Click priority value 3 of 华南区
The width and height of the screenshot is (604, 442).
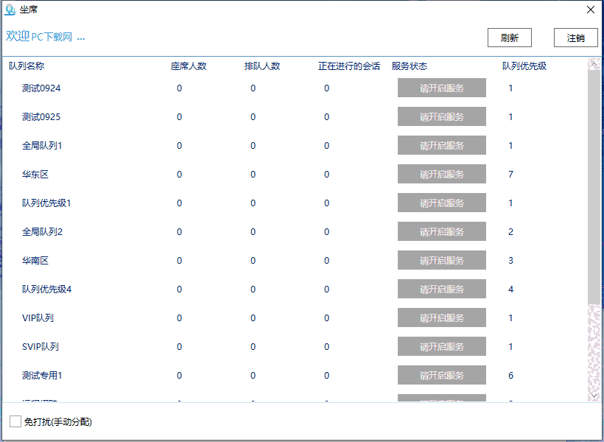510,260
